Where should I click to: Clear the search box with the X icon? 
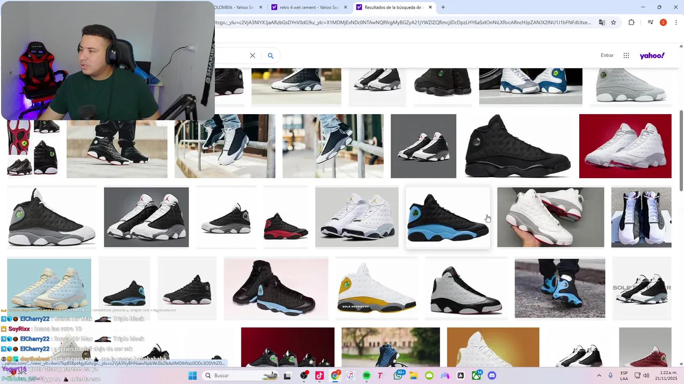[253, 55]
